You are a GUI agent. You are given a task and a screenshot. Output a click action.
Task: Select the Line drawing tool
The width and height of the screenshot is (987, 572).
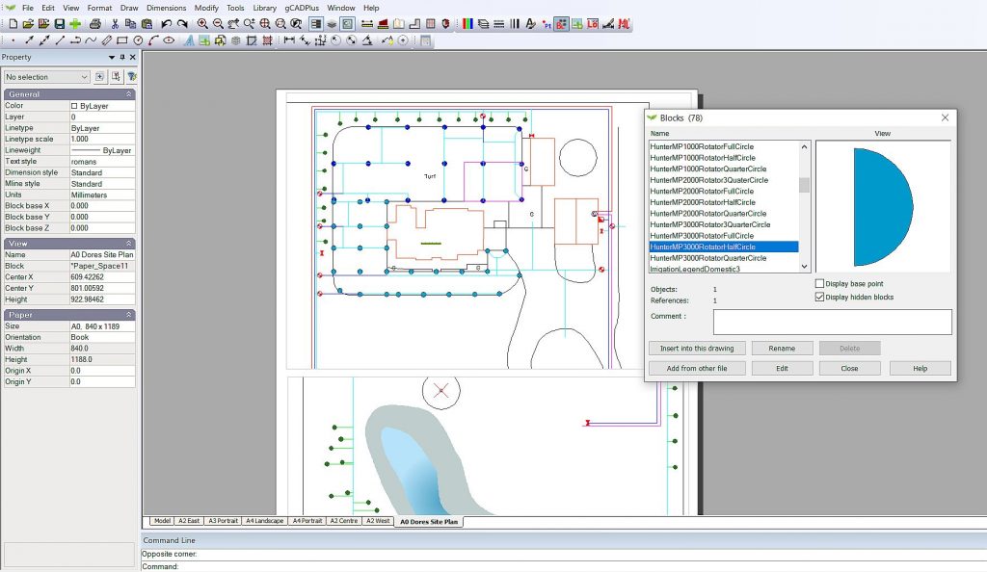point(60,39)
